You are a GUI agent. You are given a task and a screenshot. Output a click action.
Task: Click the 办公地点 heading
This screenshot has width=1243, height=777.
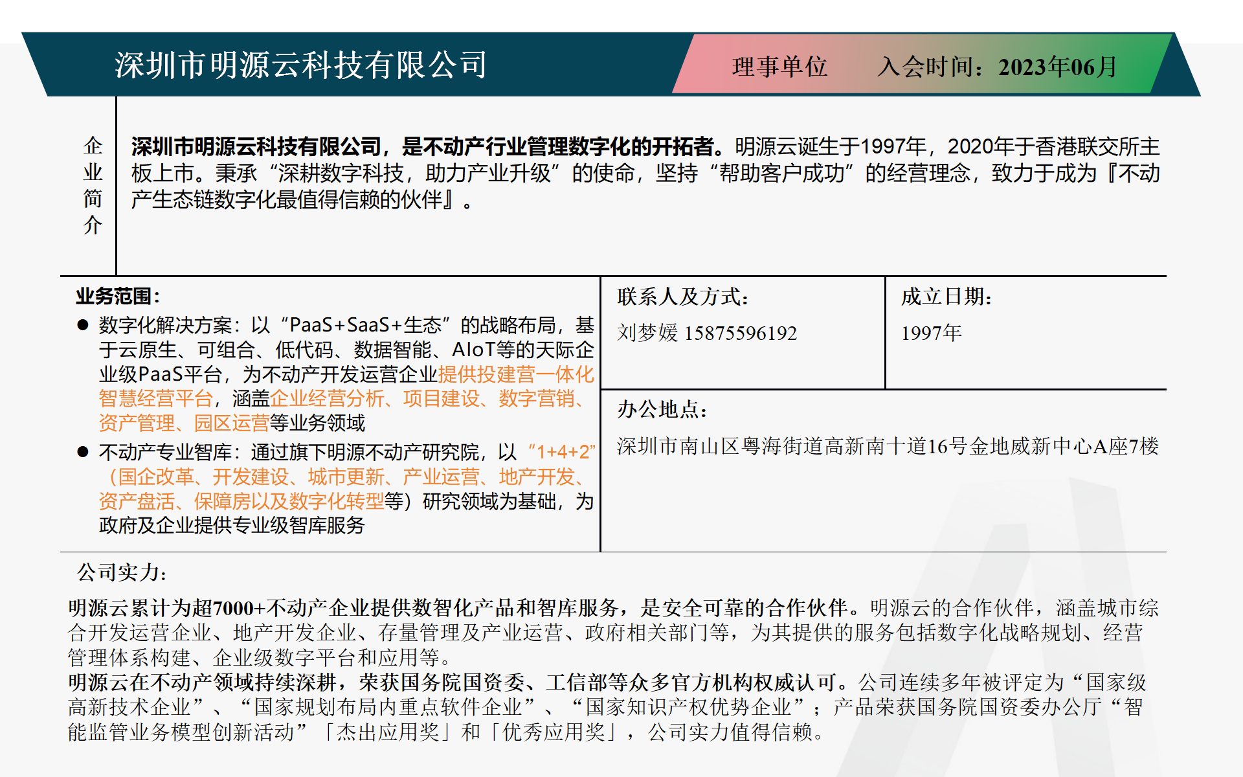[x=662, y=409]
